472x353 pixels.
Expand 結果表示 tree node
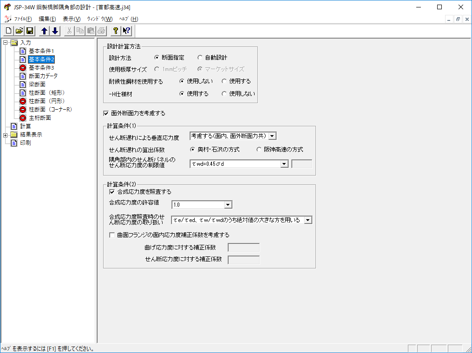[5, 135]
